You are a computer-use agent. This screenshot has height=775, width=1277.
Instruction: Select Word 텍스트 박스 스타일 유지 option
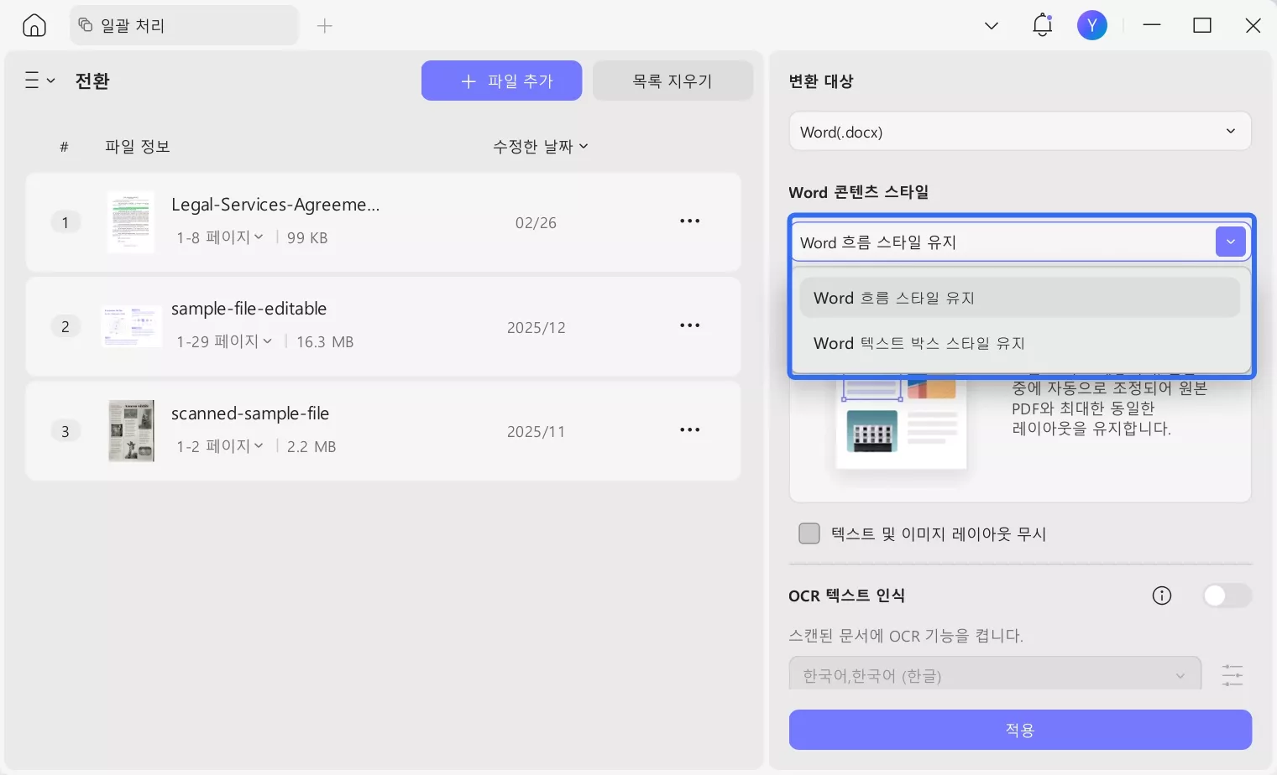click(x=918, y=342)
